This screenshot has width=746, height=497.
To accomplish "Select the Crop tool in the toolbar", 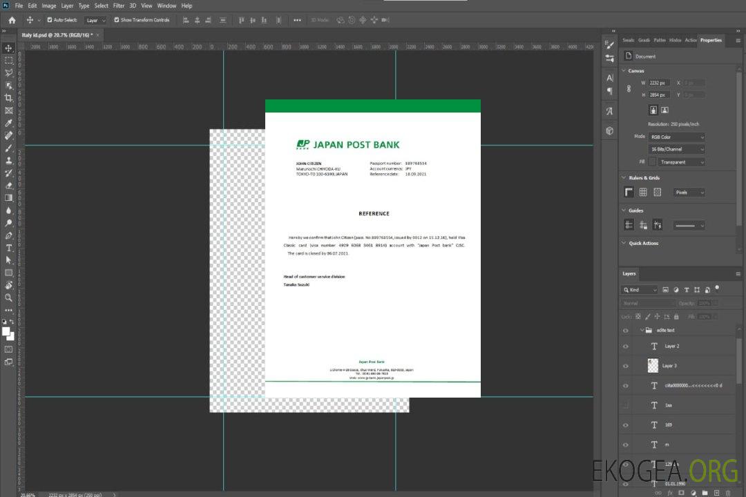I will pos(8,98).
